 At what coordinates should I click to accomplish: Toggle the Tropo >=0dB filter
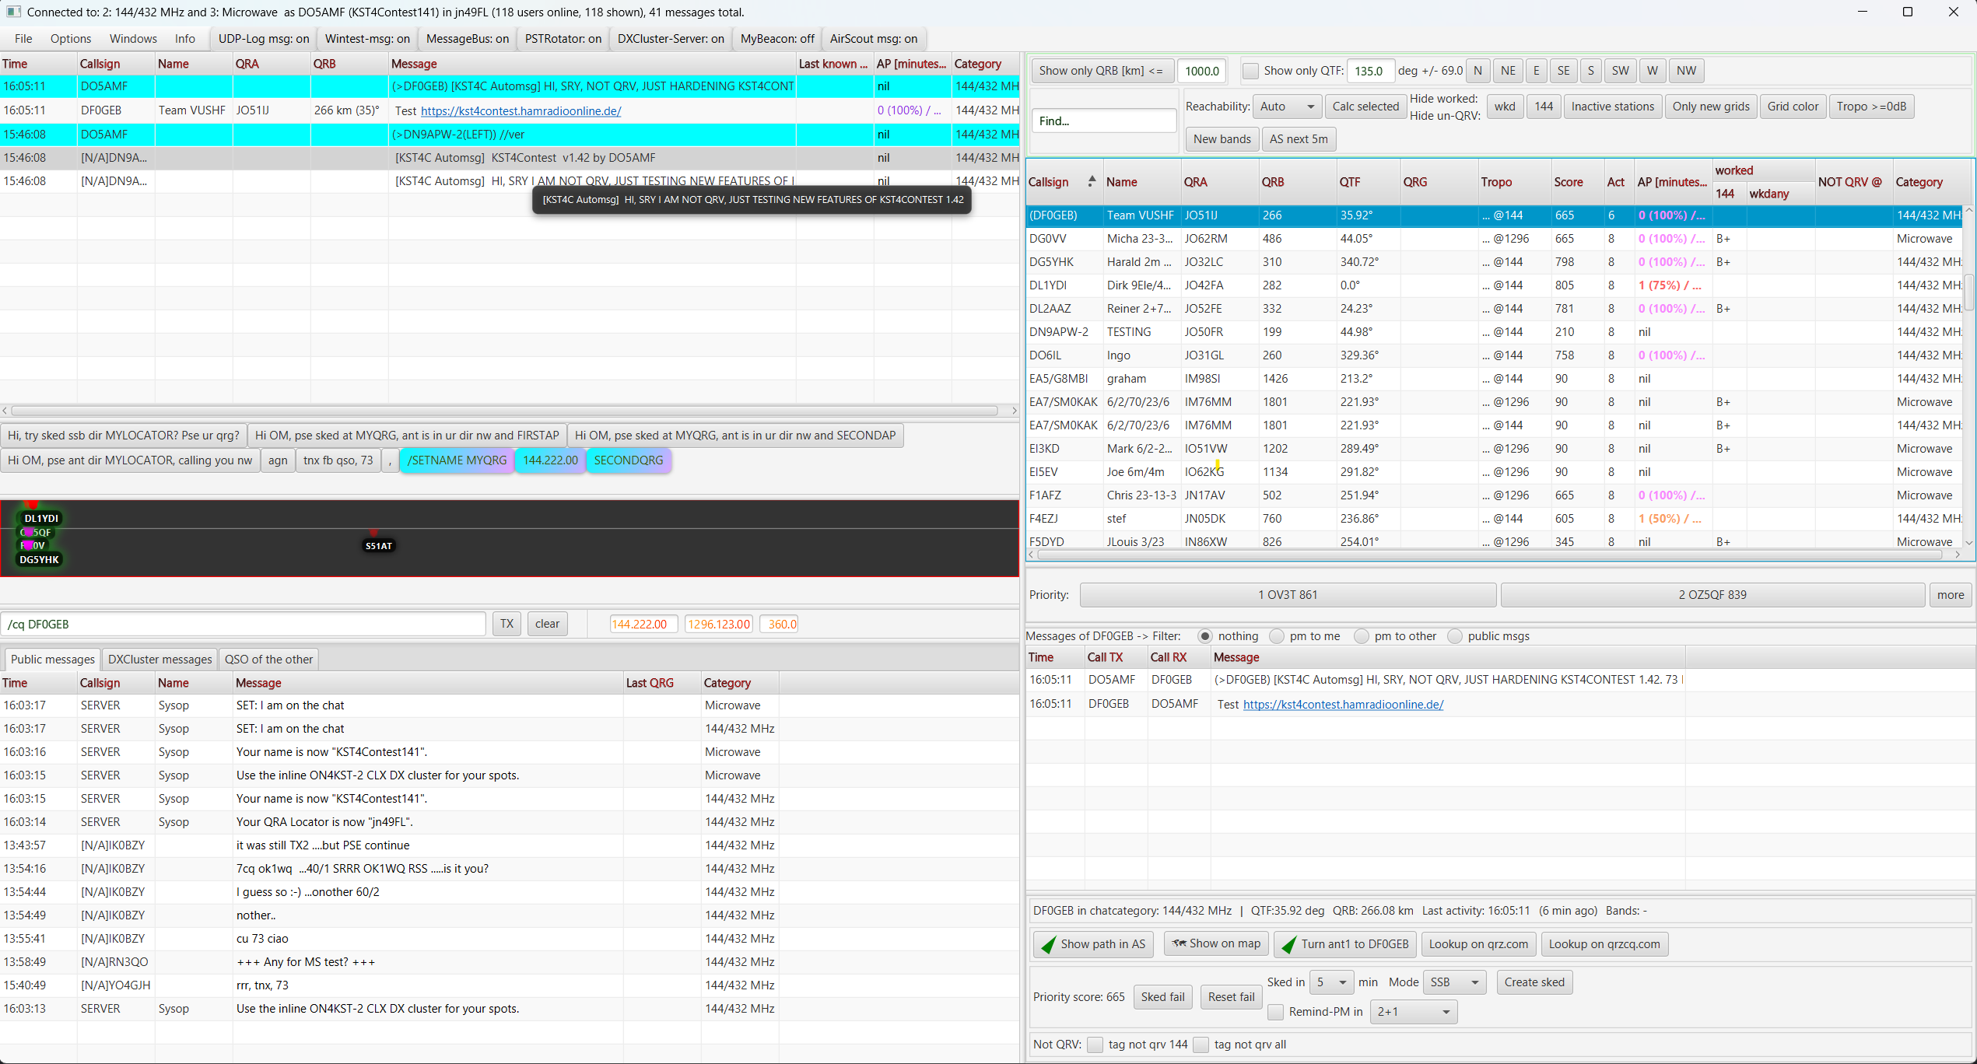(x=1871, y=107)
